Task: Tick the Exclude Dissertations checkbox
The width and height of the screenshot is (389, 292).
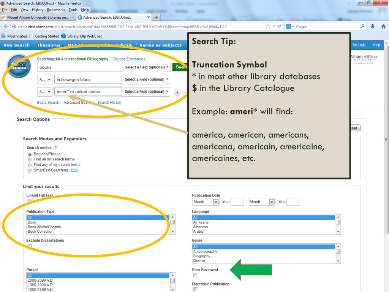Action: pyautogui.click(x=30, y=246)
